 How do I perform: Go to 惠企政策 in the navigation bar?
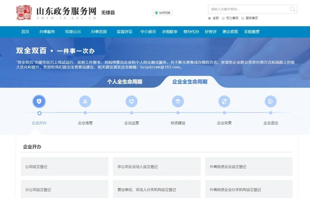tap(230, 32)
